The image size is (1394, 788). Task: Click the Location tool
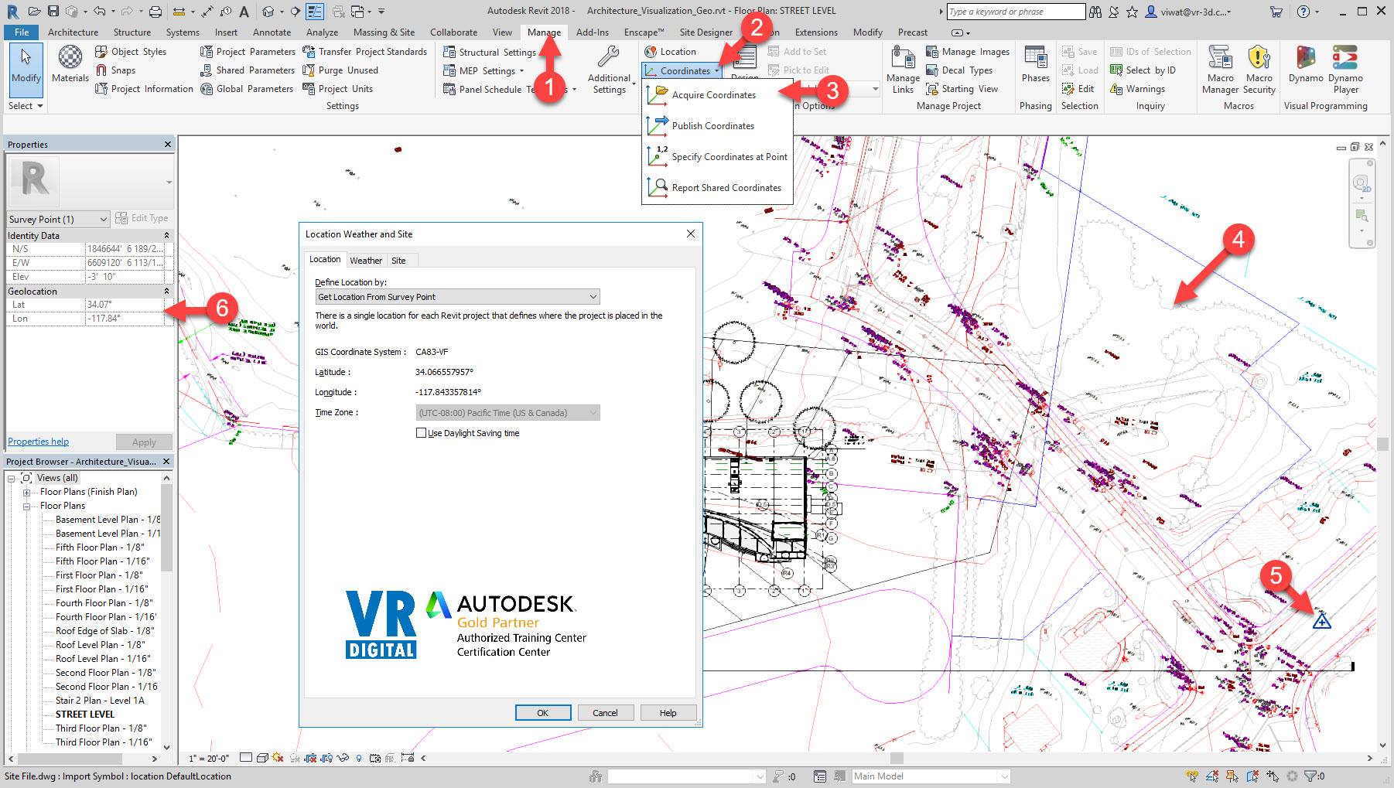pyautogui.click(x=670, y=52)
